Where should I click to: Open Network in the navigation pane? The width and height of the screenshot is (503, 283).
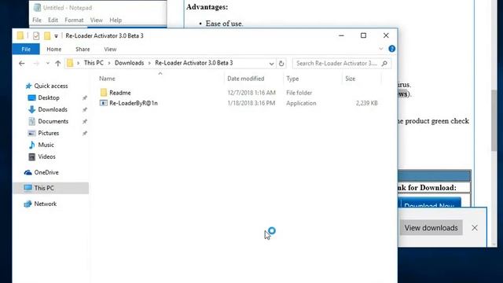click(46, 204)
